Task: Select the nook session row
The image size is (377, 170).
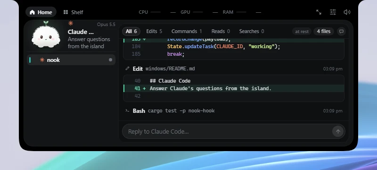Action: pos(71,59)
